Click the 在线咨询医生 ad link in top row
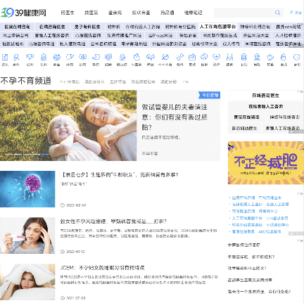This screenshot has width=304, height=303. point(52,27)
